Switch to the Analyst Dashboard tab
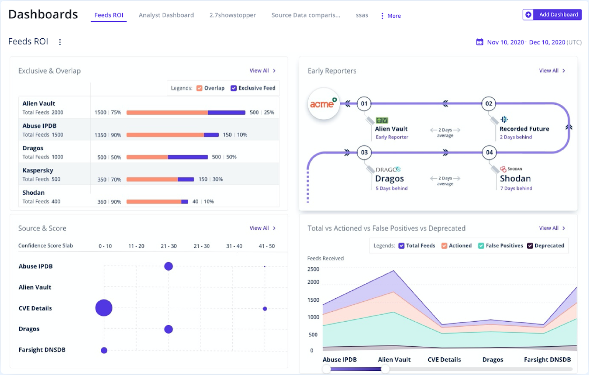This screenshot has height=375, width=589. tap(166, 15)
